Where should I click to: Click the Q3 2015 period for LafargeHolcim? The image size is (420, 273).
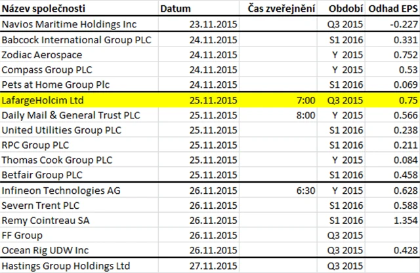click(x=345, y=100)
